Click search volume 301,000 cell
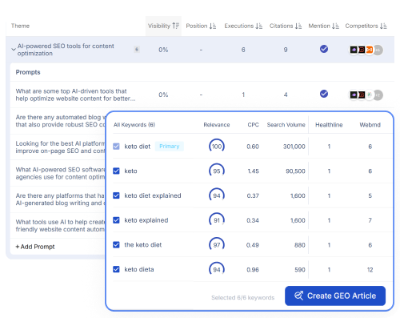This screenshot has width=400, height=318. pos(294,147)
